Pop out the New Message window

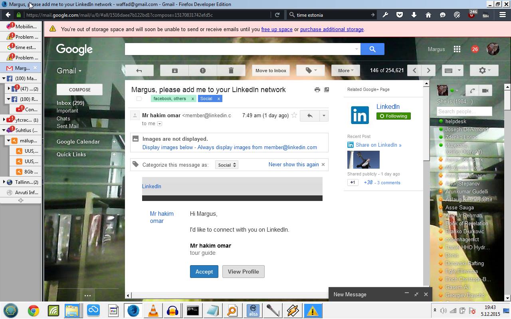[x=416, y=294]
